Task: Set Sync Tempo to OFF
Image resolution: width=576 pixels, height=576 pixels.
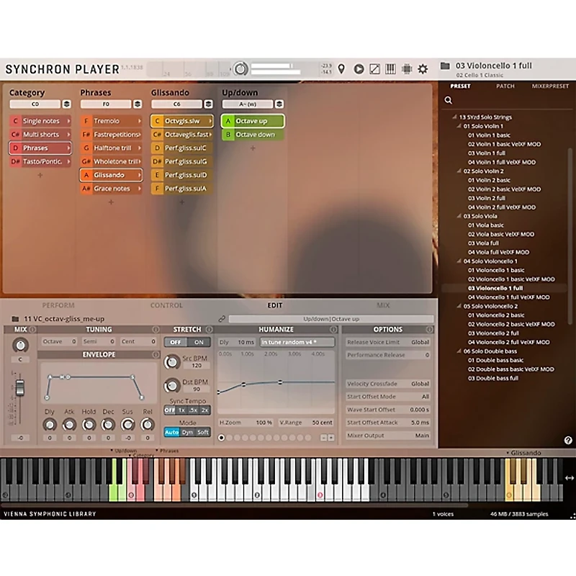Action: click(x=170, y=410)
